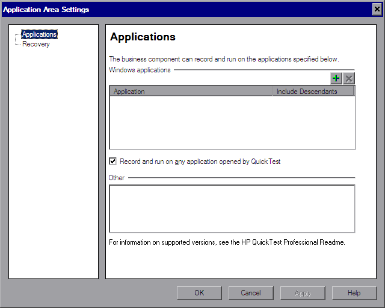Select the Applications node in the tree

pyautogui.click(x=39, y=35)
